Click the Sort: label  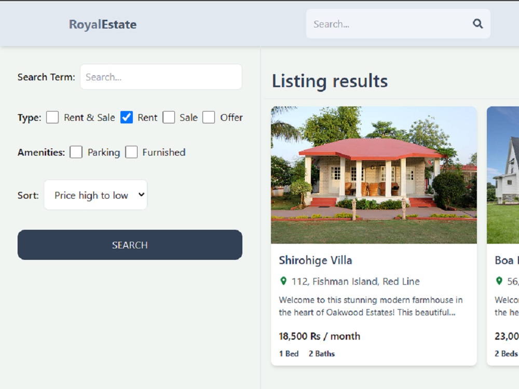pyautogui.click(x=28, y=196)
